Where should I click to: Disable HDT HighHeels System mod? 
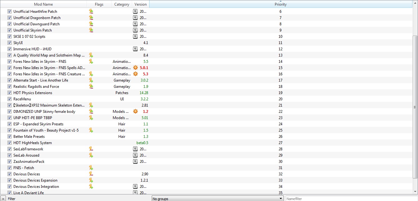click(x=9, y=143)
